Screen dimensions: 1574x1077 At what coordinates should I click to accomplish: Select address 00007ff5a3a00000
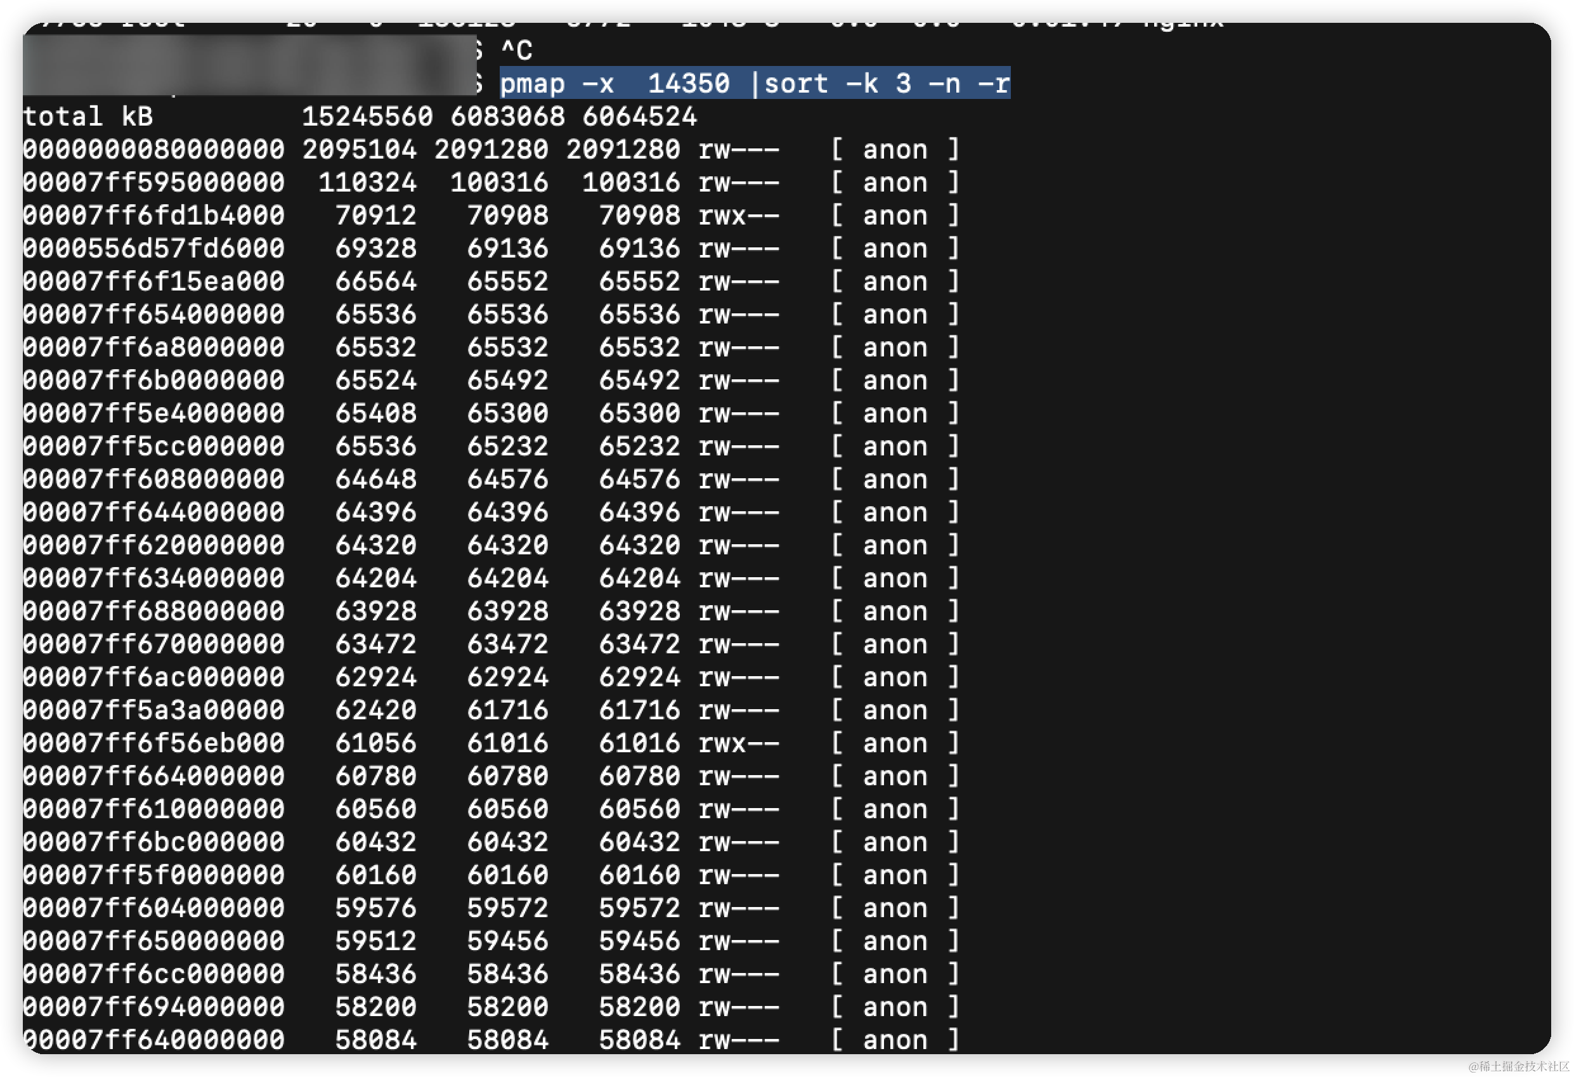point(153,709)
